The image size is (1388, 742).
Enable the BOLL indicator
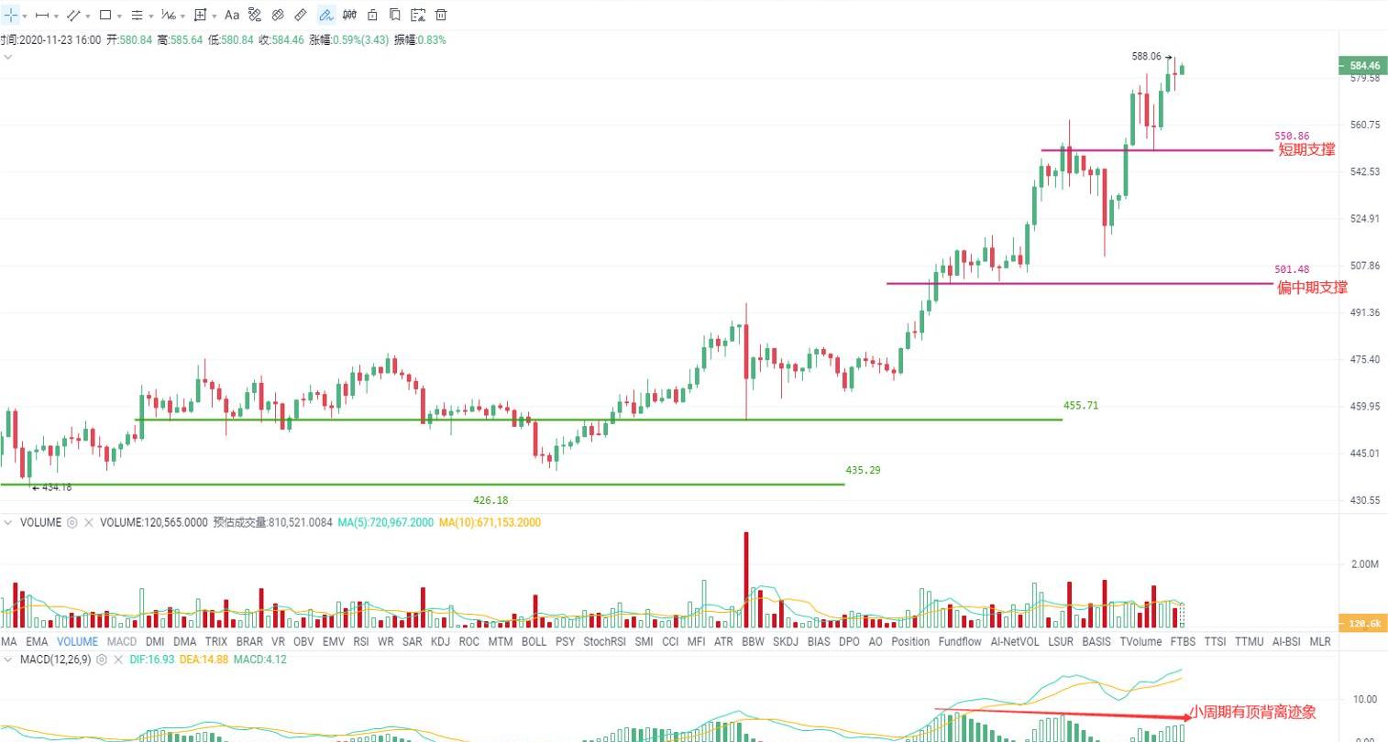point(534,641)
